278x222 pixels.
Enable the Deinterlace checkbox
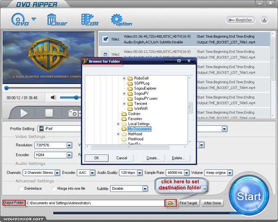(21, 189)
